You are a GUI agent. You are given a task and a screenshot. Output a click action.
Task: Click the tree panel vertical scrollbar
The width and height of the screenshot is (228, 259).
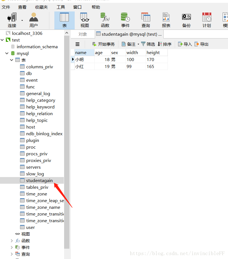pos(67,142)
